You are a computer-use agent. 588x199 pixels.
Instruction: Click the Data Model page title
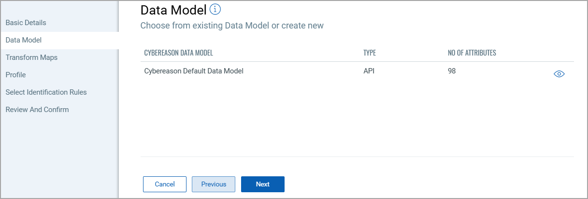click(173, 10)
